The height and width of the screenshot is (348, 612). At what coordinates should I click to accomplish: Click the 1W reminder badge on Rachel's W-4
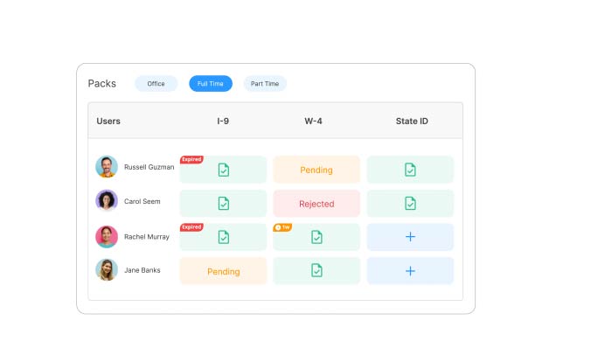(x=282, y=227)
